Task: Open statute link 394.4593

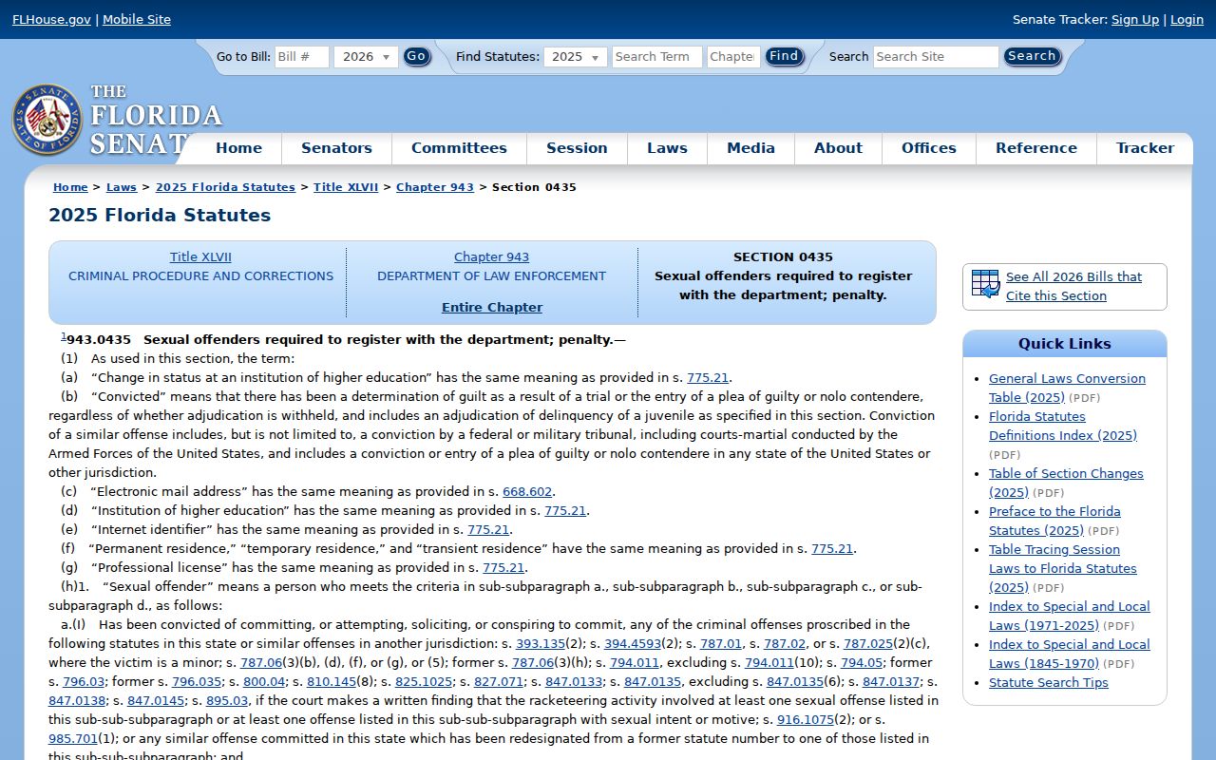Action: pyautogui.click(x=633, y=643)
